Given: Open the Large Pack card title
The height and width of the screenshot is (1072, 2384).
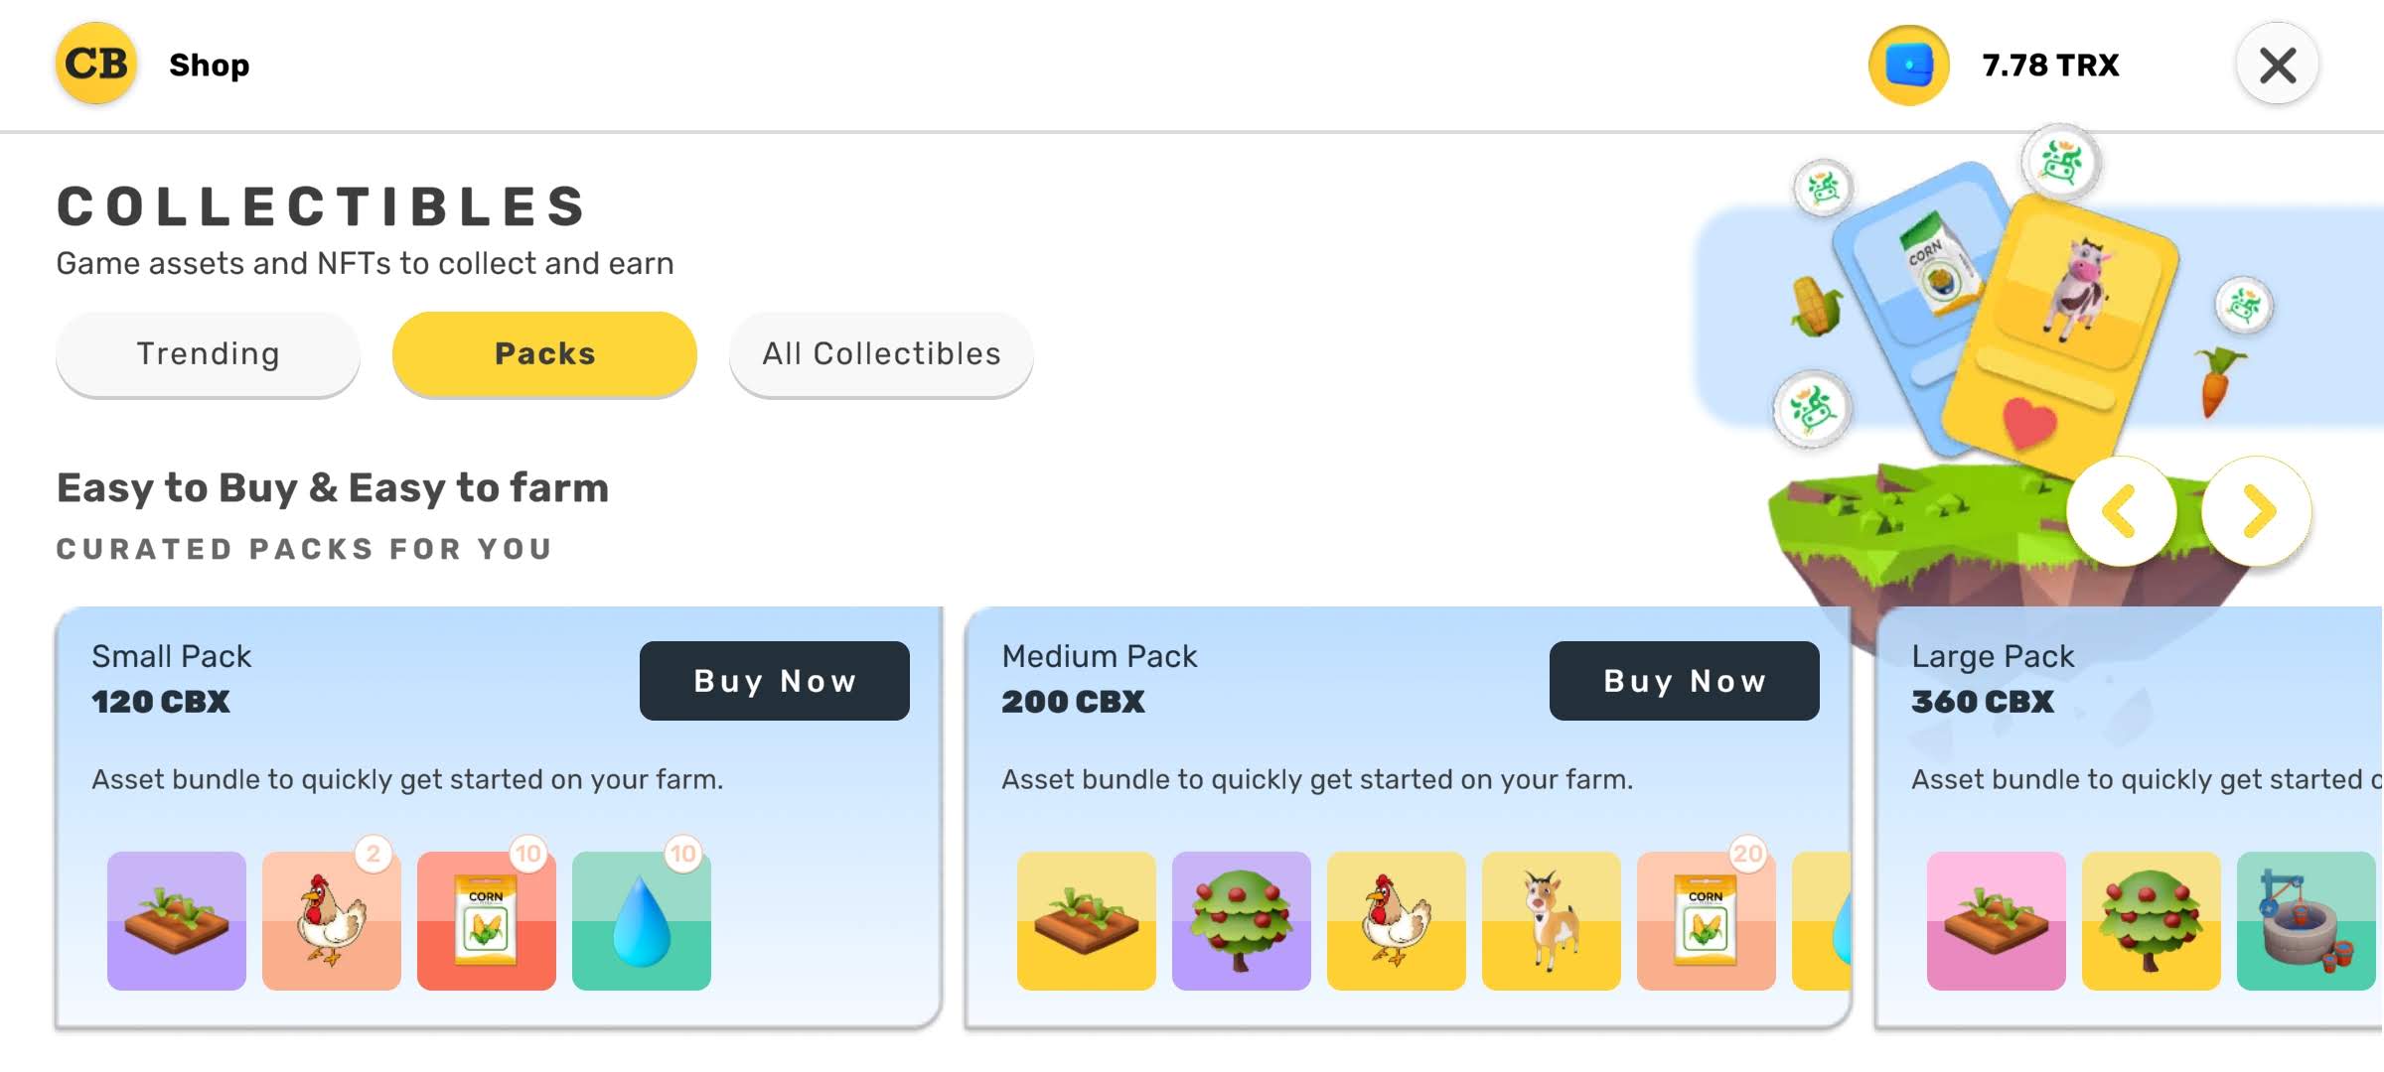Looking at the screenshot, I should click(x=1993, y=656).
